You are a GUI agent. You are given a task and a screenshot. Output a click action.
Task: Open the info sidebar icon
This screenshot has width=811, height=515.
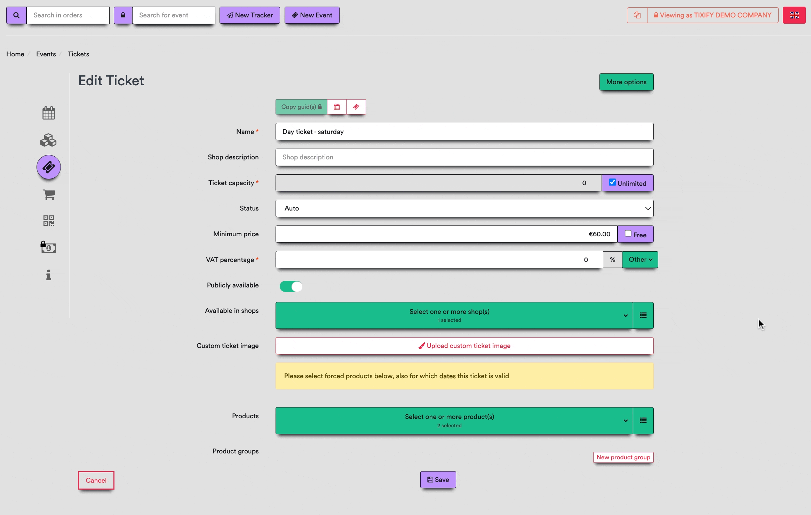pyautogui.click(x=49, y=275)
